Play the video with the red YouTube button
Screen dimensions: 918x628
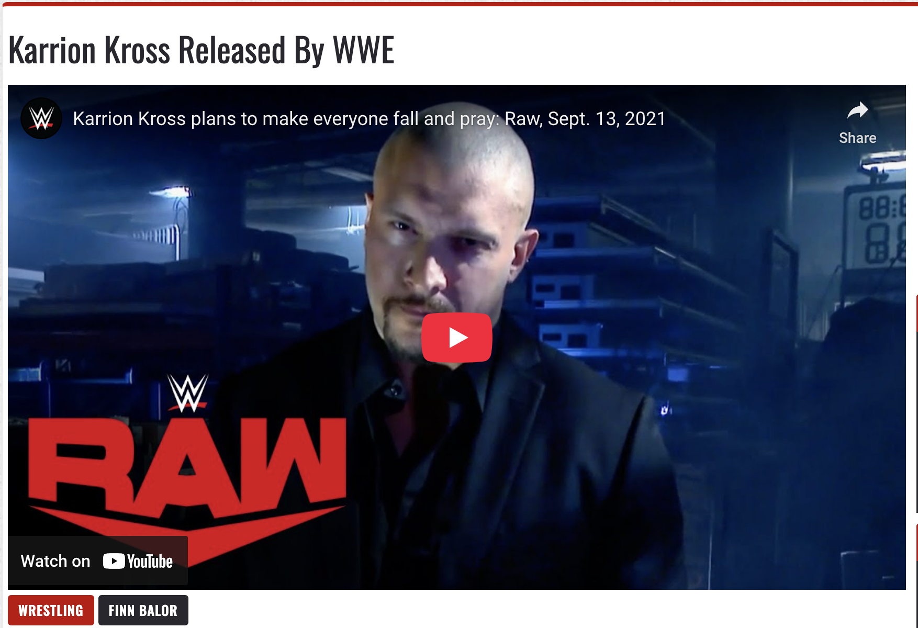(x=457, y=338)
